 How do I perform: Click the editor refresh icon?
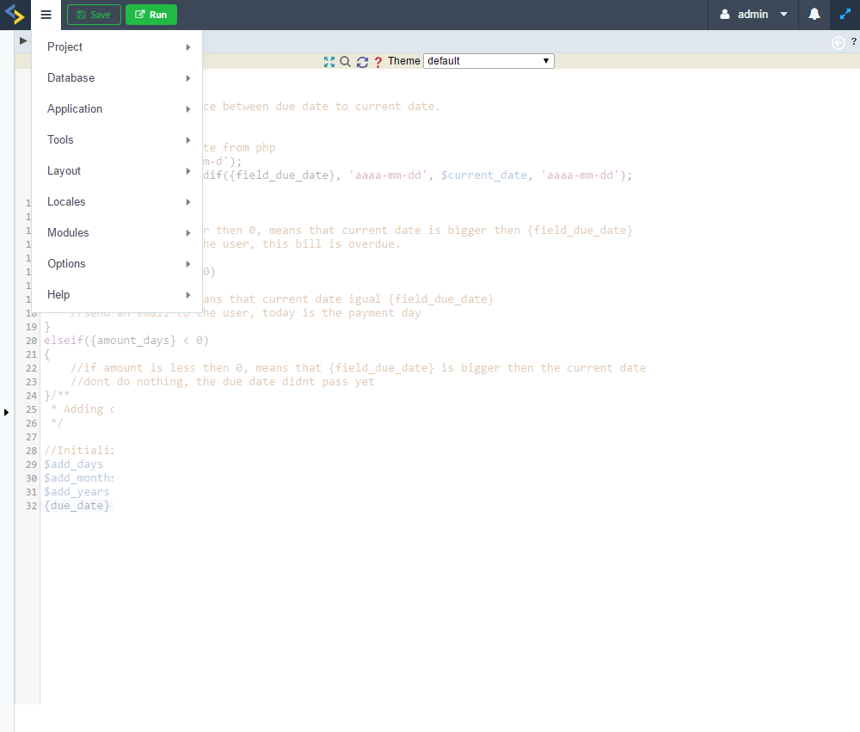pos(363,62)
